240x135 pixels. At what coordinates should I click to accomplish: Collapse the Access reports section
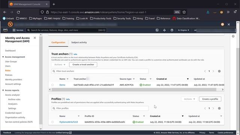pyautogui.click(x=3, y=90)
